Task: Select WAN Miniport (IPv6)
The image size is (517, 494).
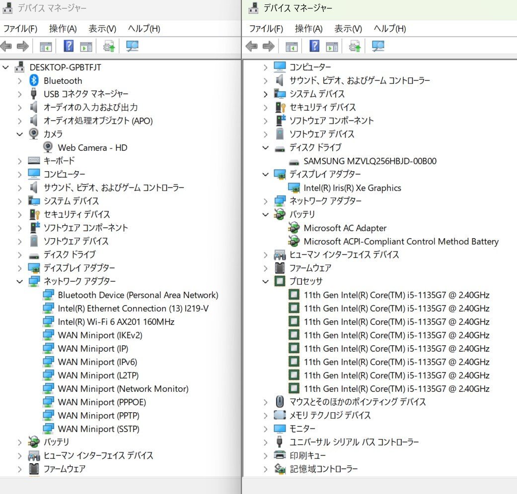Action: pyautogui.click(x=97, y=362)
